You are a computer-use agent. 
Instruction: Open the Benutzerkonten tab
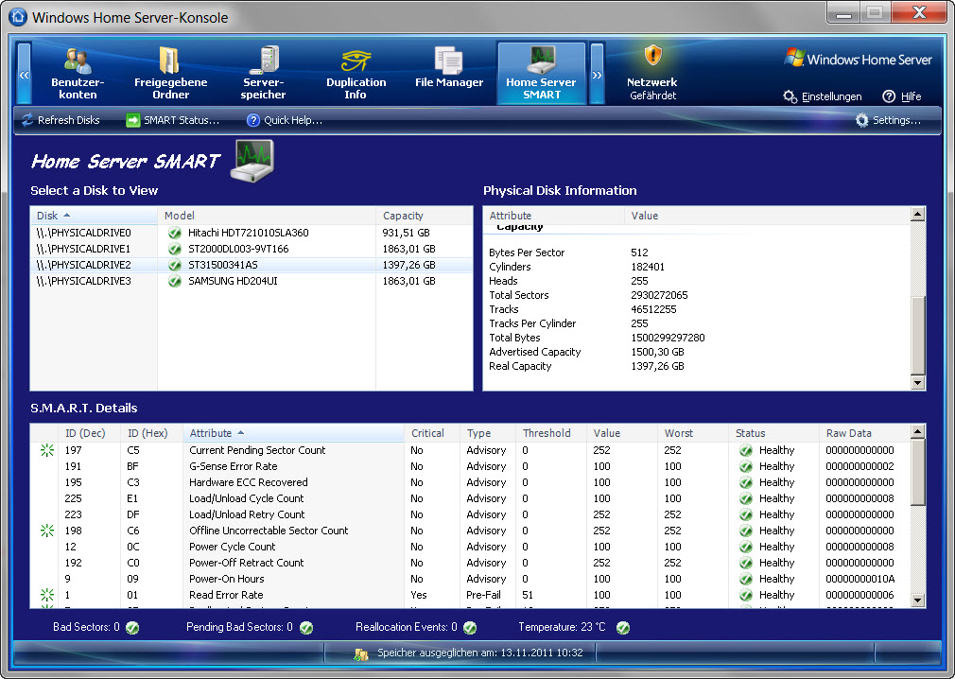(x=78, y=74)
